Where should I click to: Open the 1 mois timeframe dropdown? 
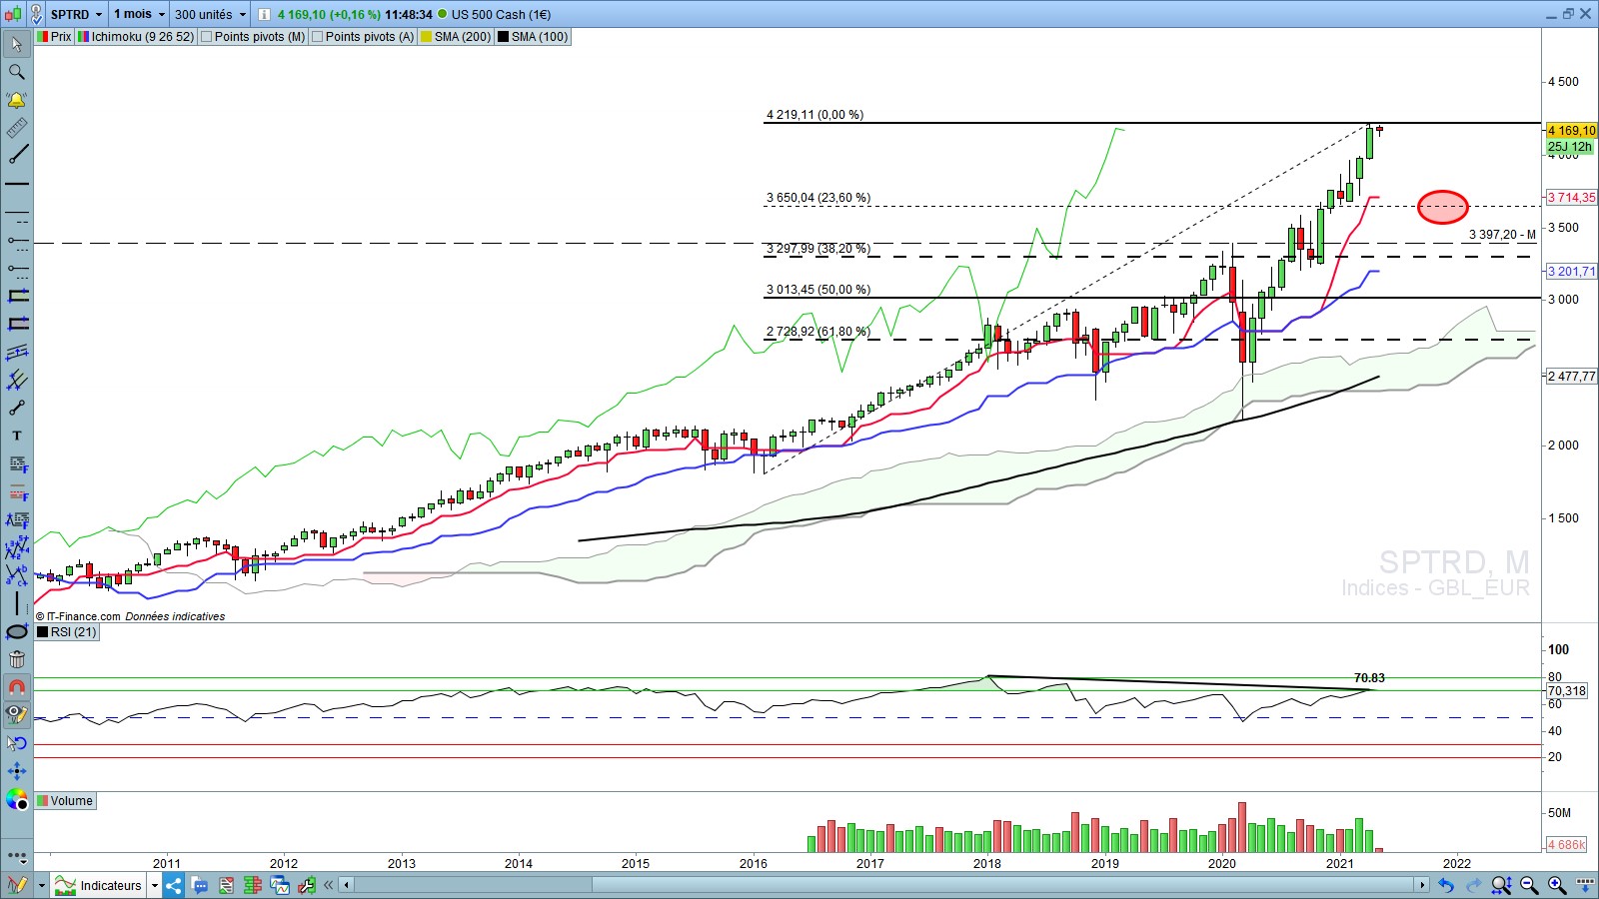point(139,14)
